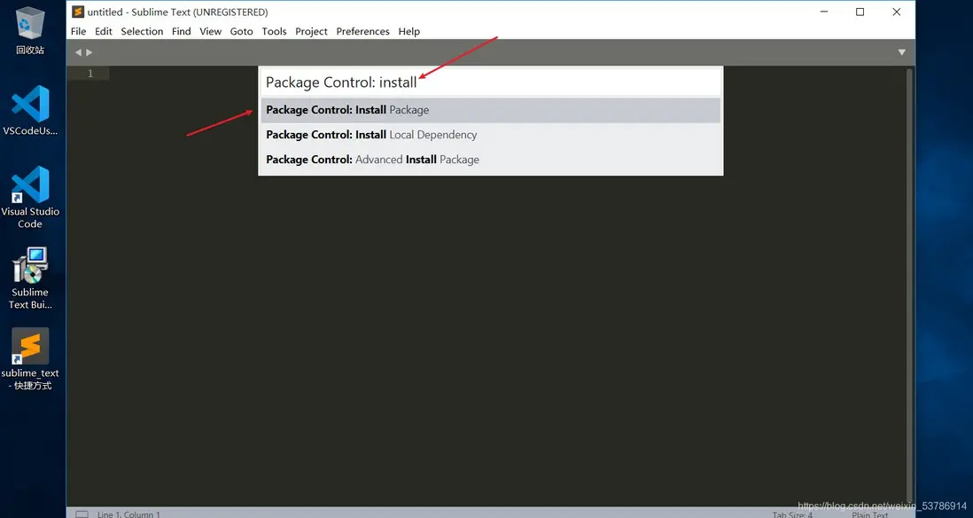Viewport: 973px width, 518px height.
Task: Select the sublime_text shortcut desktop icon
Action: point(30,359)
